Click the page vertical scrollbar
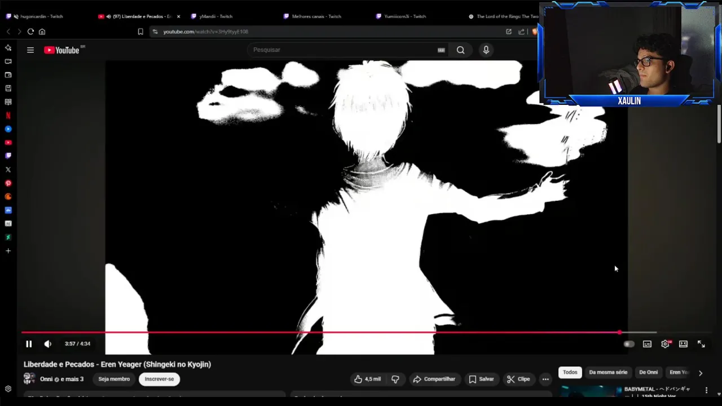The image size is (722, 406). (719, 123)
